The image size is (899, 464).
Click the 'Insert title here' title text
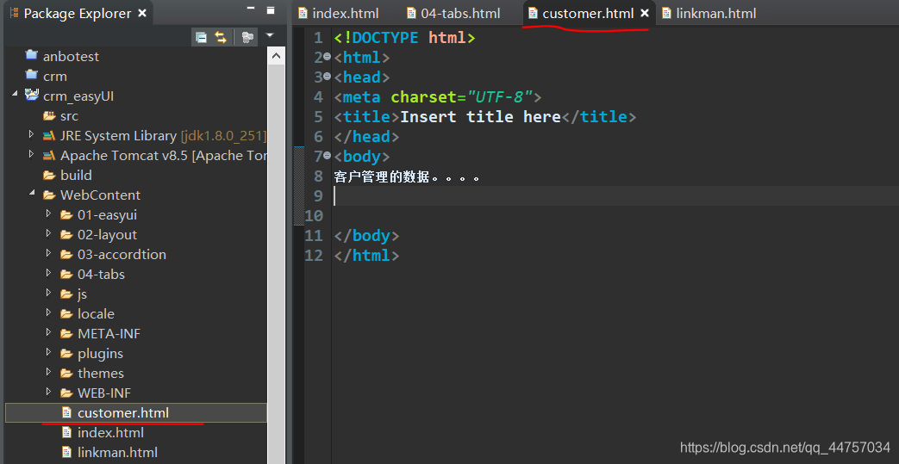[480, 117]
